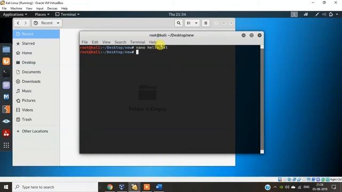Viewport: 342px width, 192px height.
Task: Open the Terminal app menu in top bar
Action: pos(67,14)
